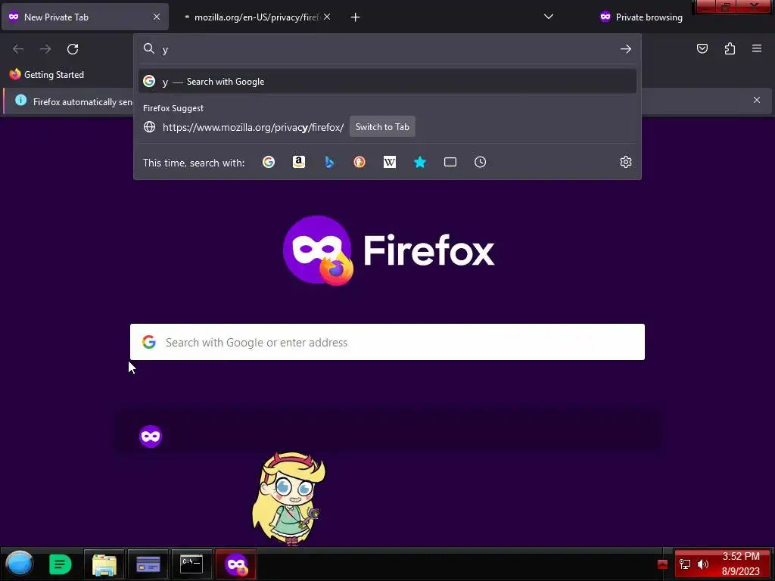Open Command Prompt from taskbar
The height and width of the screenshot is (581, 775).
pyautogui.click(x=191, y=564)
